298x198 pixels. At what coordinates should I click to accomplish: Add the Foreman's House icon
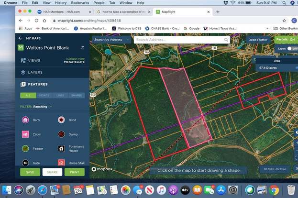click(61, 149)
